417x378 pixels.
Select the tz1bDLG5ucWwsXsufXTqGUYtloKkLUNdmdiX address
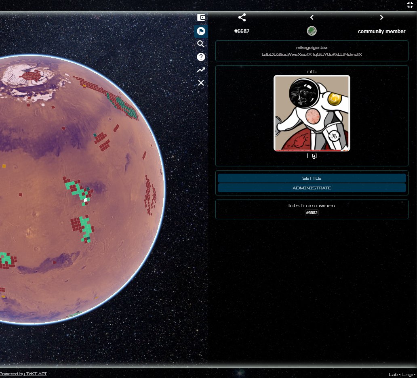pyautogui.click(x=312, y=55)
